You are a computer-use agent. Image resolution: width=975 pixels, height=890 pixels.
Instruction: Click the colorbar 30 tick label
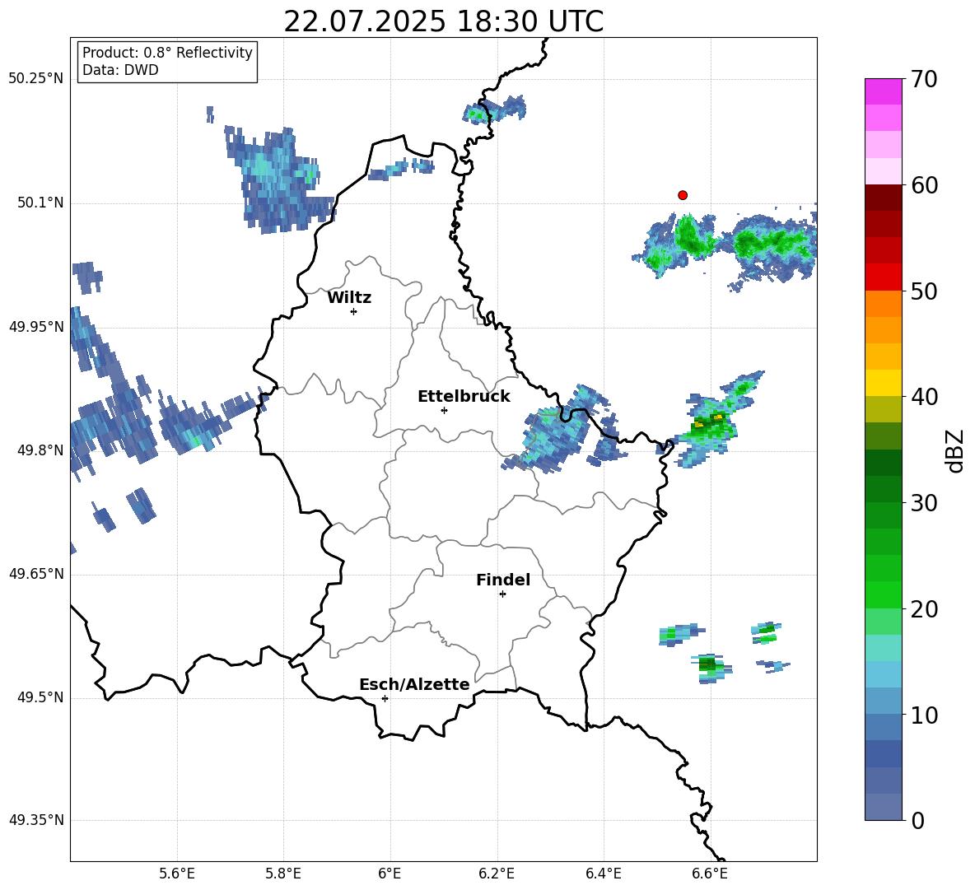point(924,503)
